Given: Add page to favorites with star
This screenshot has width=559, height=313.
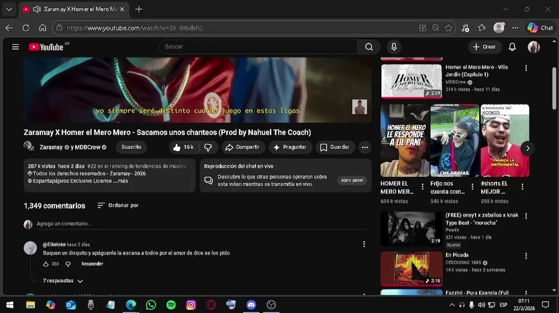Looking at the screenshot, I should (x=448, y=28).
